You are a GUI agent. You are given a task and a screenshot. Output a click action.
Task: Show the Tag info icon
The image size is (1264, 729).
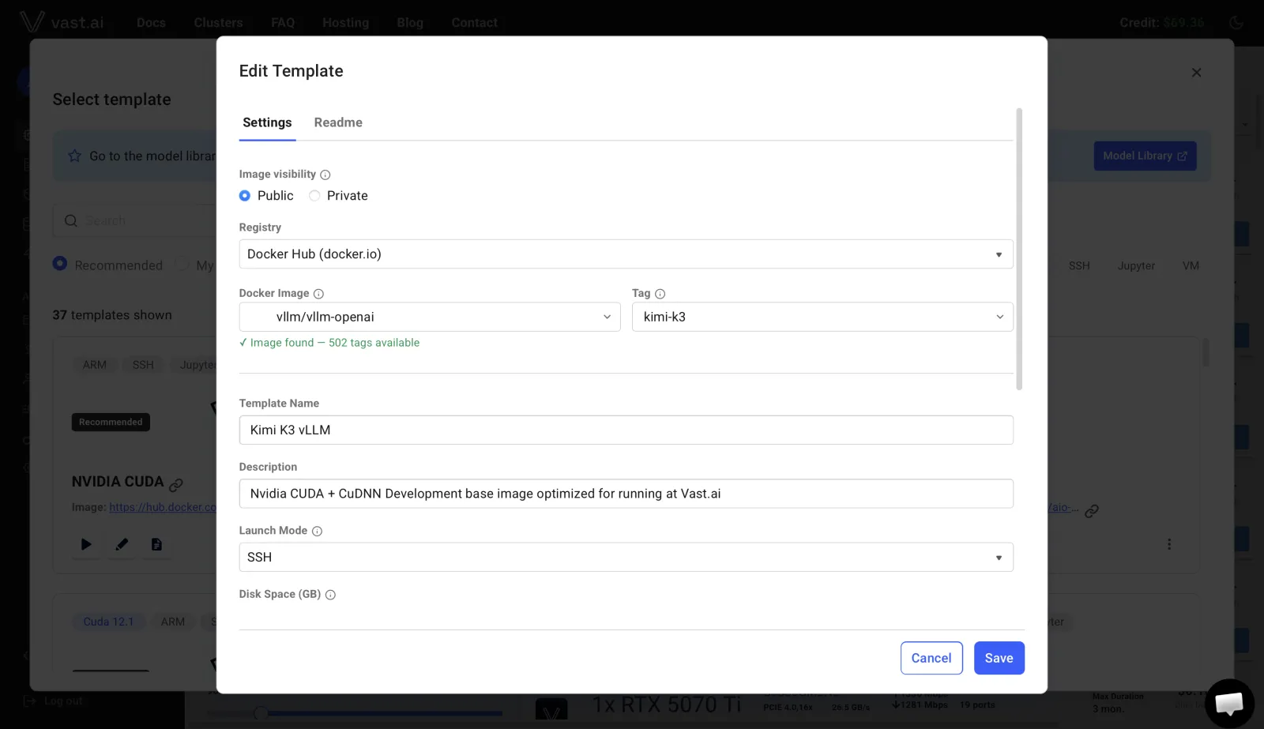click(660, 294)
